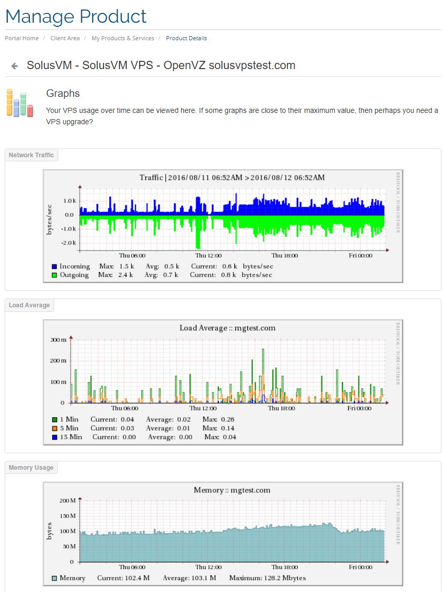This screenshot has height=594, width=444.
Task: Click the teal Memory legend swatch
Action: [x=55, y=578]
